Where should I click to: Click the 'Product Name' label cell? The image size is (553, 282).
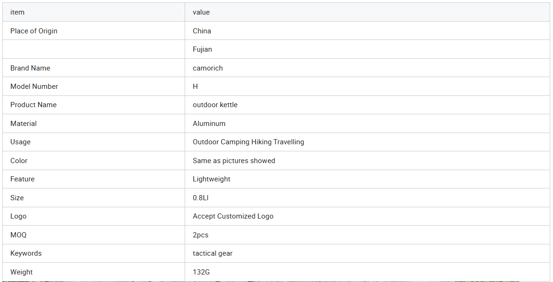33,105
